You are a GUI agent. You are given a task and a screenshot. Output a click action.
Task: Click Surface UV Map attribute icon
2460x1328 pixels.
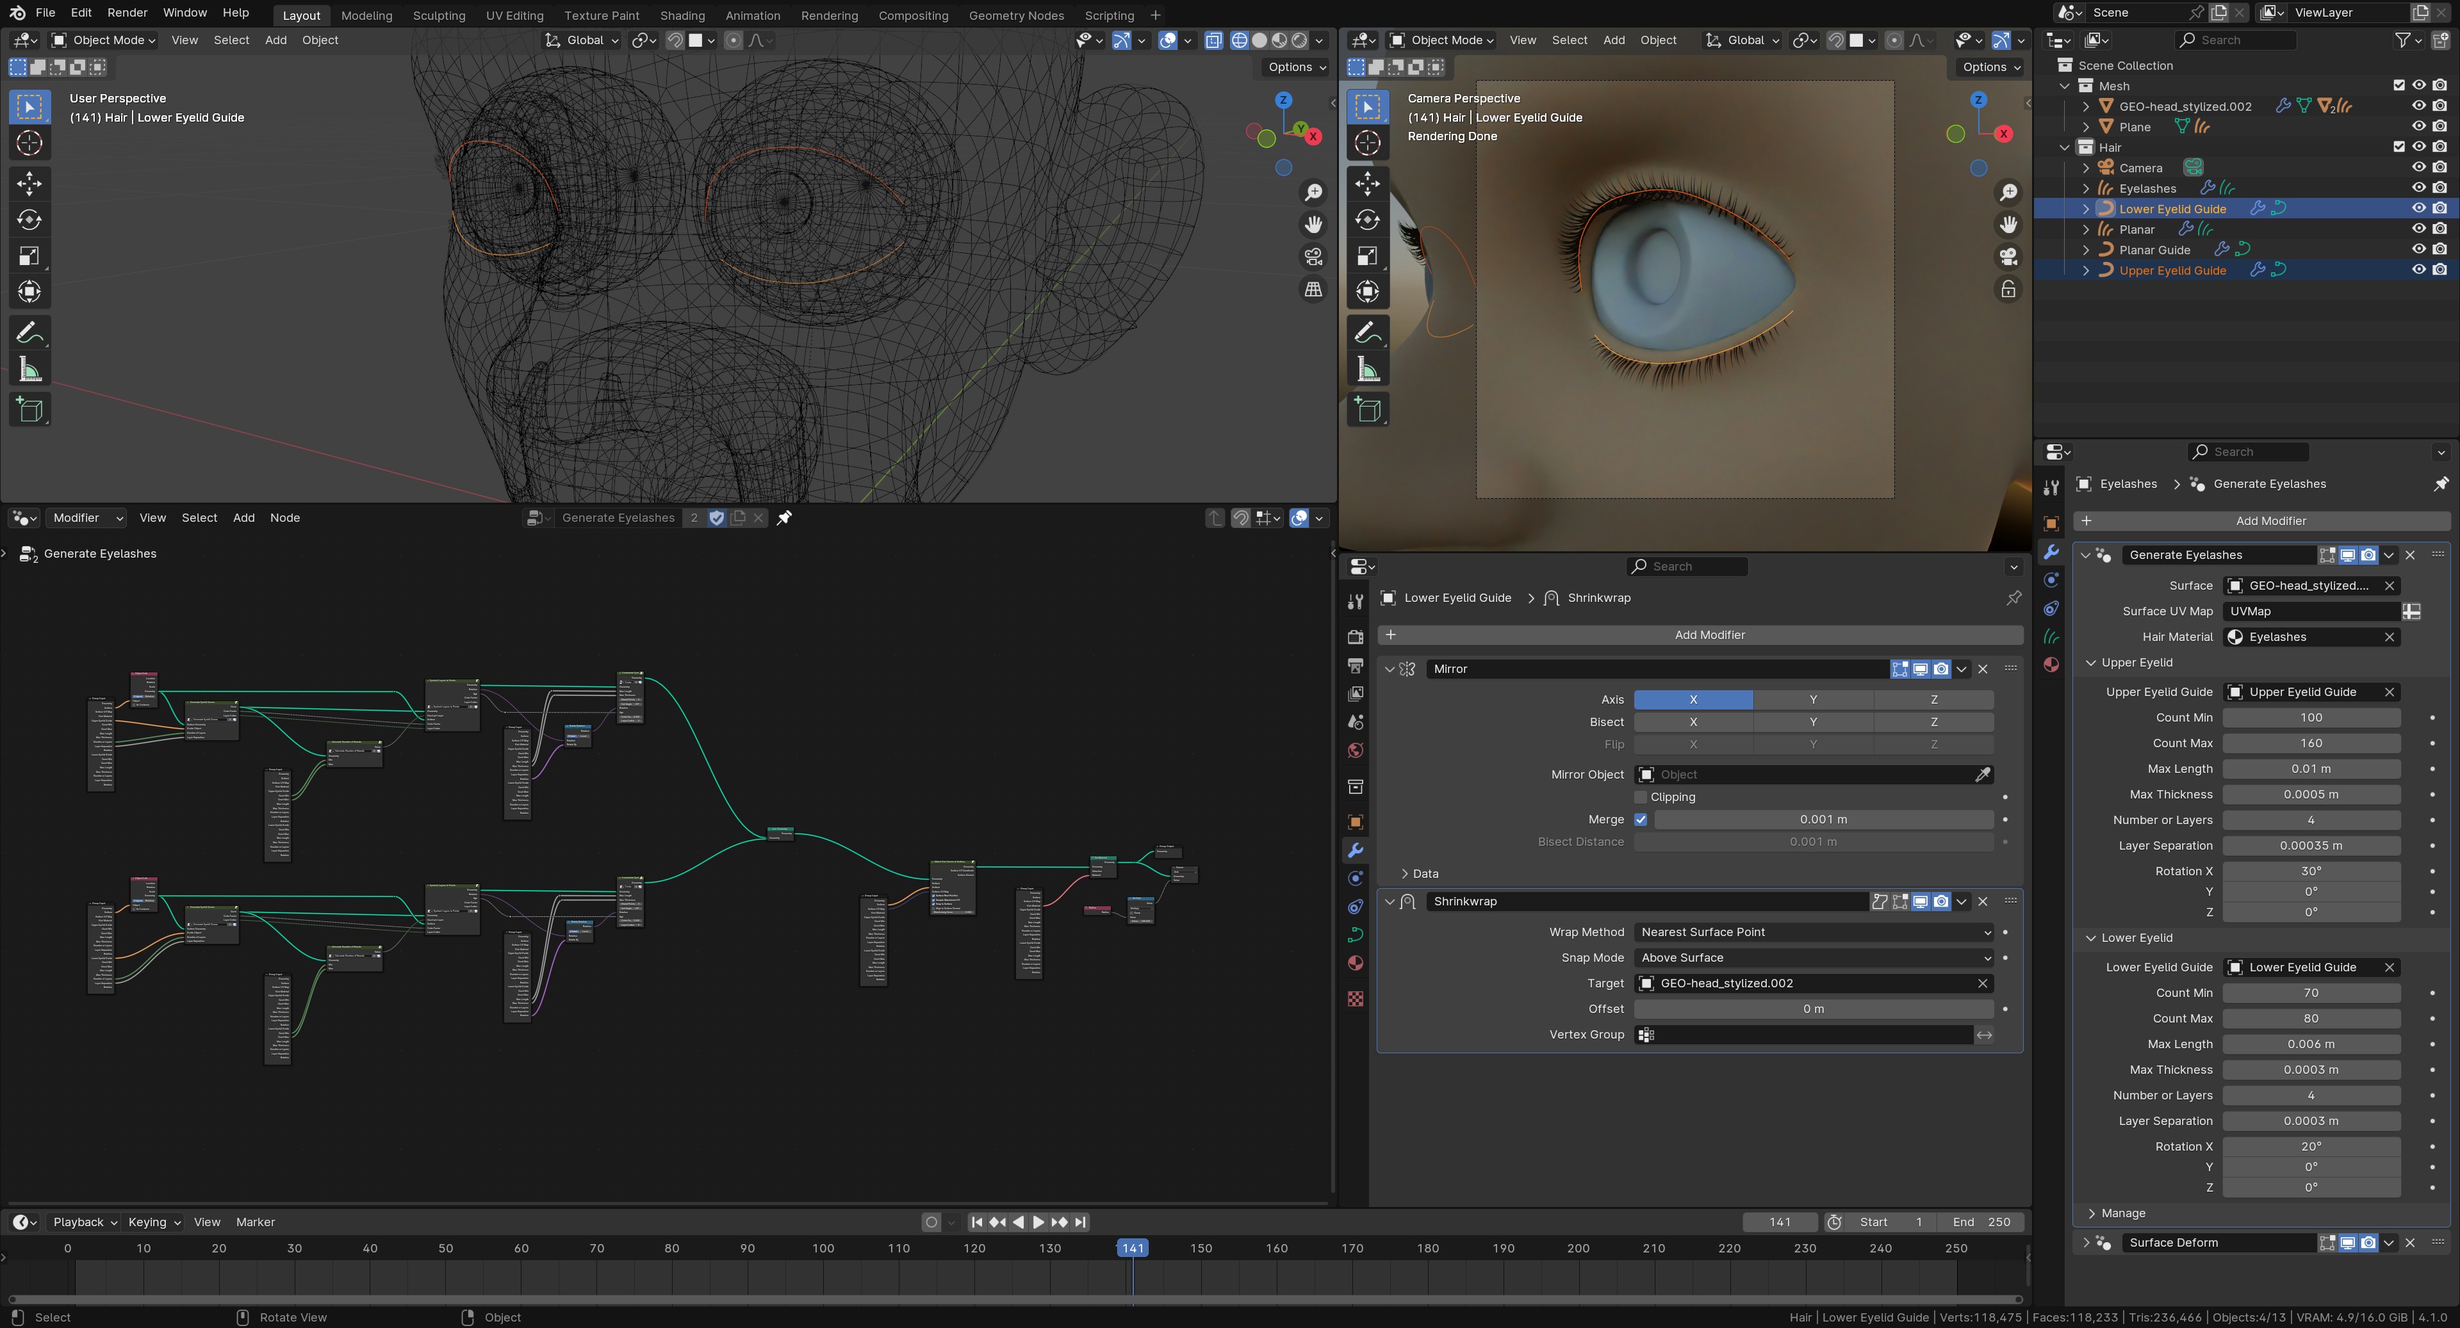click(x=2412, y=611)
